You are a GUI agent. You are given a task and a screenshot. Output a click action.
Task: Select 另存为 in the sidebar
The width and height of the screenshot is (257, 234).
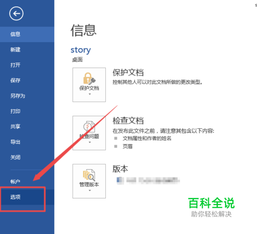point(27,96)
